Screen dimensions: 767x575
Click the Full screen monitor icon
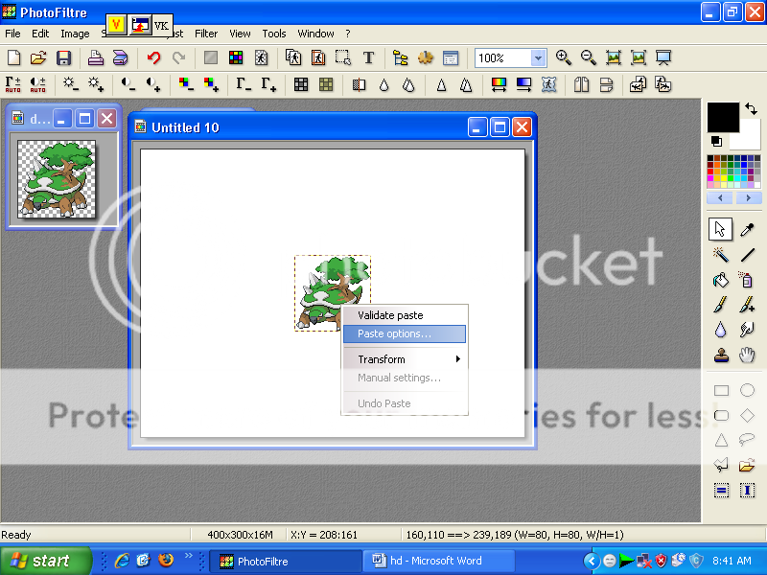point(663,57)
